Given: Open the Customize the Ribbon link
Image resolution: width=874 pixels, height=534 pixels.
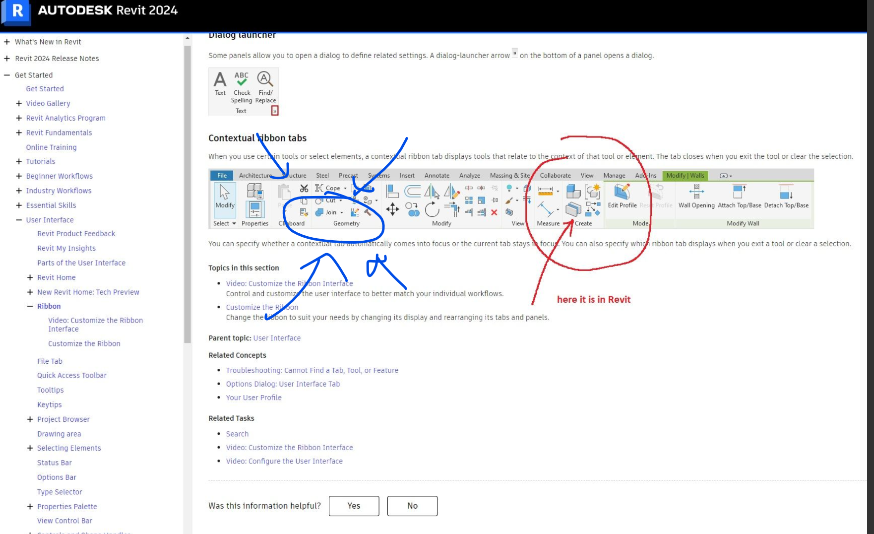Looking at the screenshot, I should point(261,307).
